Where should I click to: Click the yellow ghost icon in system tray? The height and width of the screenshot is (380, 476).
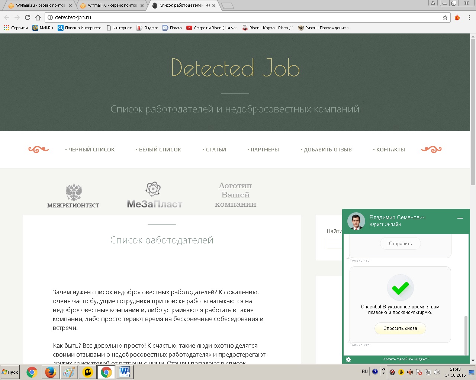click(x=401, y=372)
